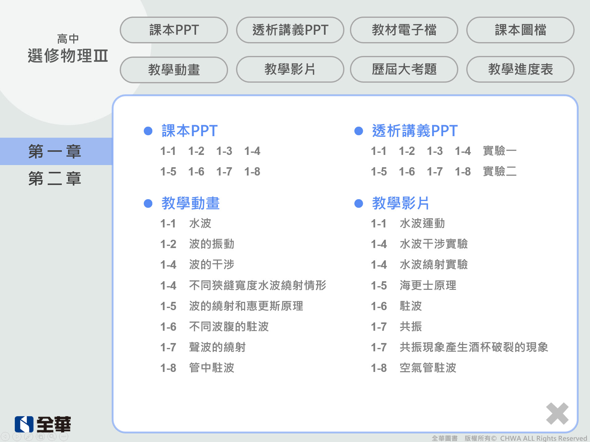Advance to next slide with right arrow icon
Viewport: 590px width, 442px height.
[x=17, y=436]
